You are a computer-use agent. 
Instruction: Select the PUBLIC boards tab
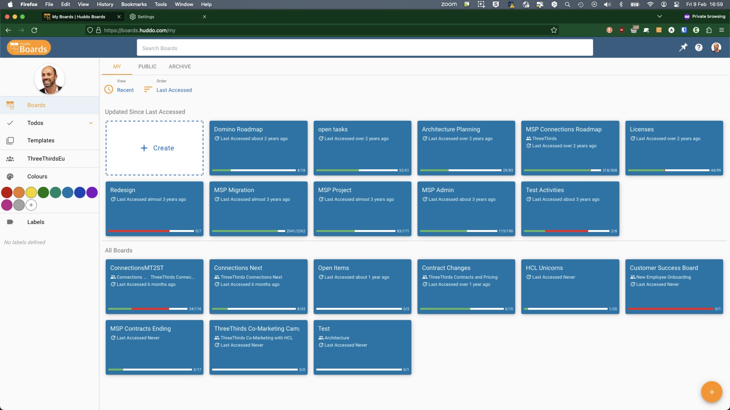148,66
